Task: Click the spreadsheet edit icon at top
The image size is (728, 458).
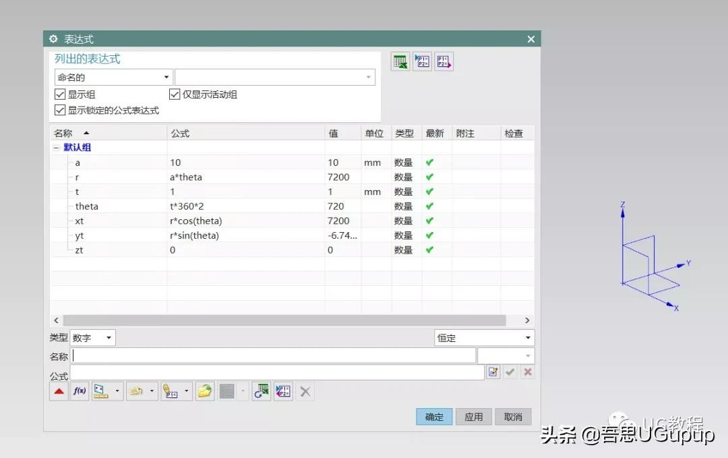Action: click(x=400, y=62)
